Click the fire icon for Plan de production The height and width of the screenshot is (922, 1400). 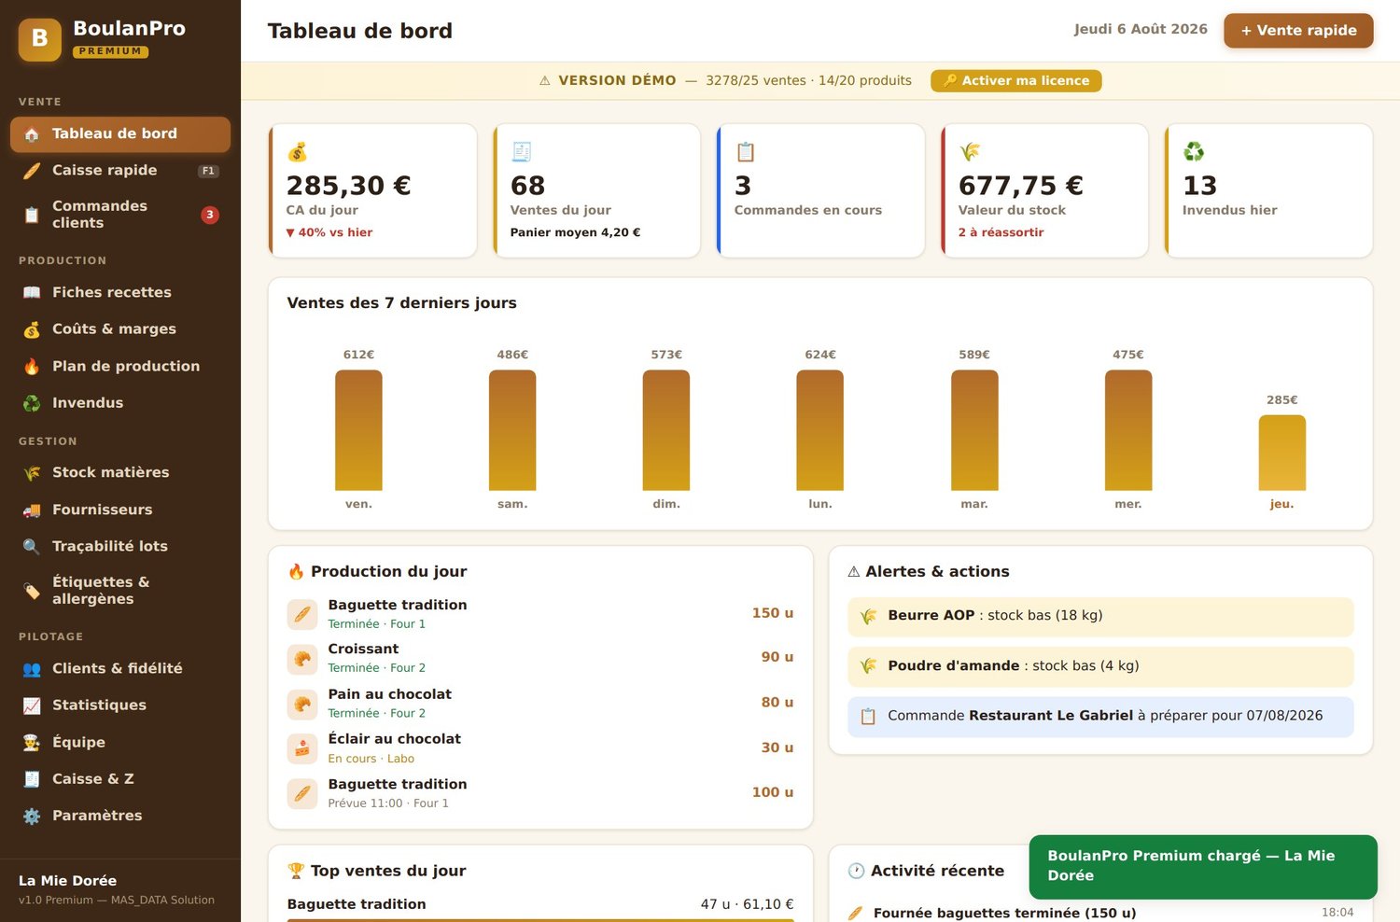tap(32, 367)
